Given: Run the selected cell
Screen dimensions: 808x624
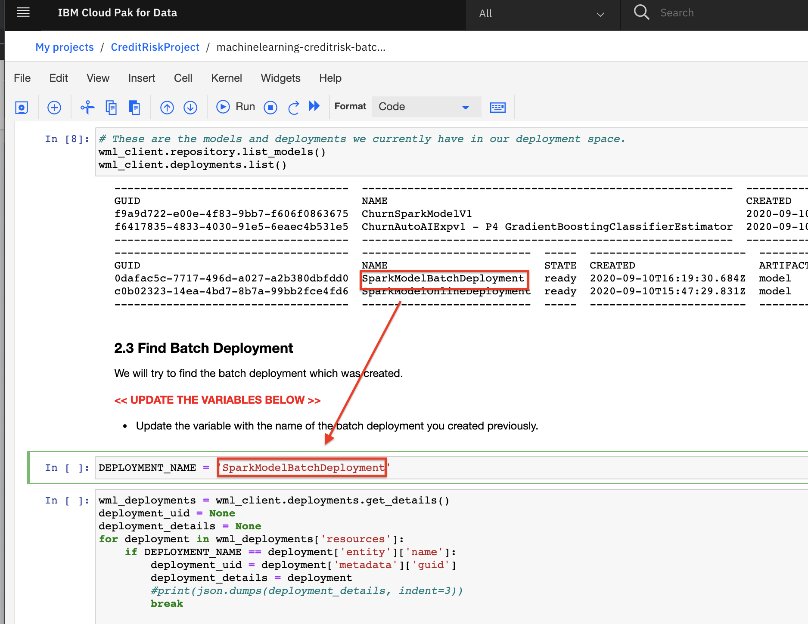Looking at the screenshot, I should point(236,107).
